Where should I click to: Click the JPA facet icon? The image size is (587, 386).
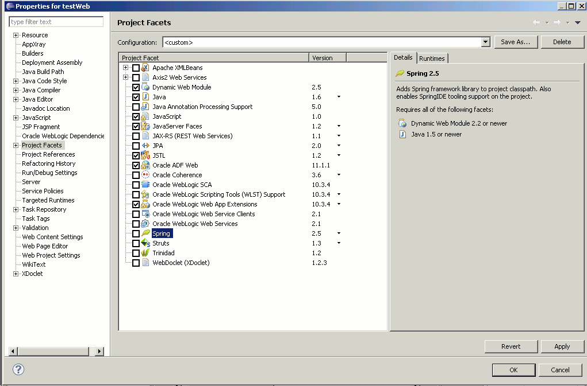145,146
